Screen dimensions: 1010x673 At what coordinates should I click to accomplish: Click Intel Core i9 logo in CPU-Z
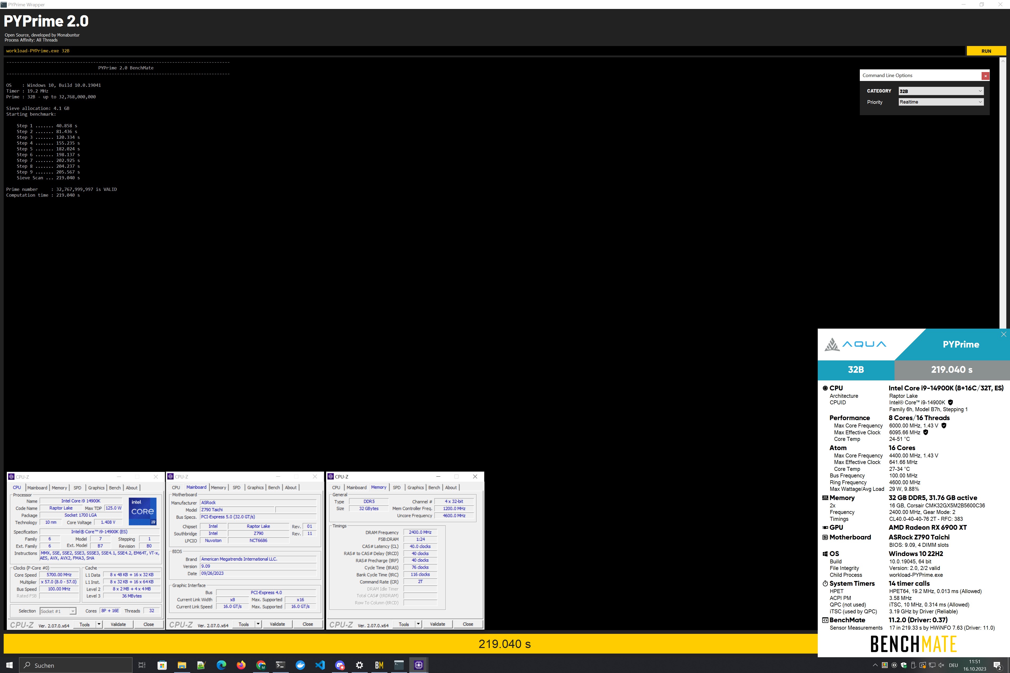pos(143,511)
